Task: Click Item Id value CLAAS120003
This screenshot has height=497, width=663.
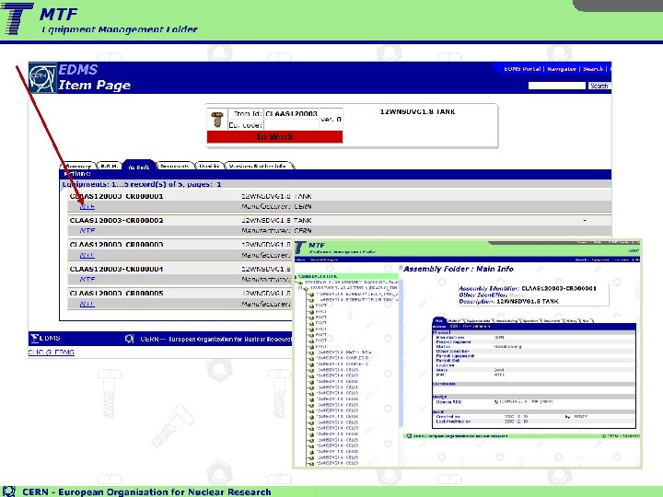Action: [291, 114]
